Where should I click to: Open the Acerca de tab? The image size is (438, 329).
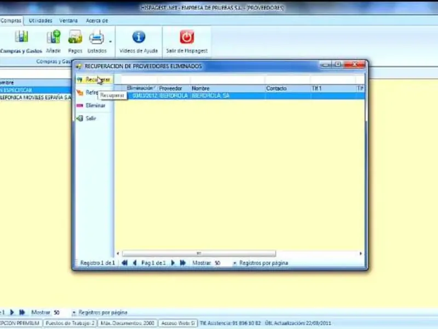[x=97, y=20]
